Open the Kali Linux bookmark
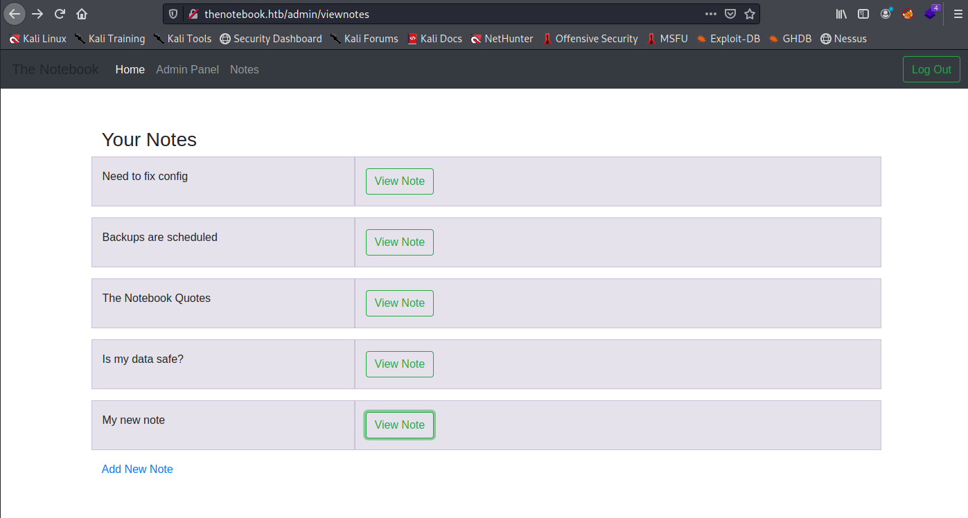The height and width of the screenshot is (518, 968). pyautogui.click(x=37, y=39)
